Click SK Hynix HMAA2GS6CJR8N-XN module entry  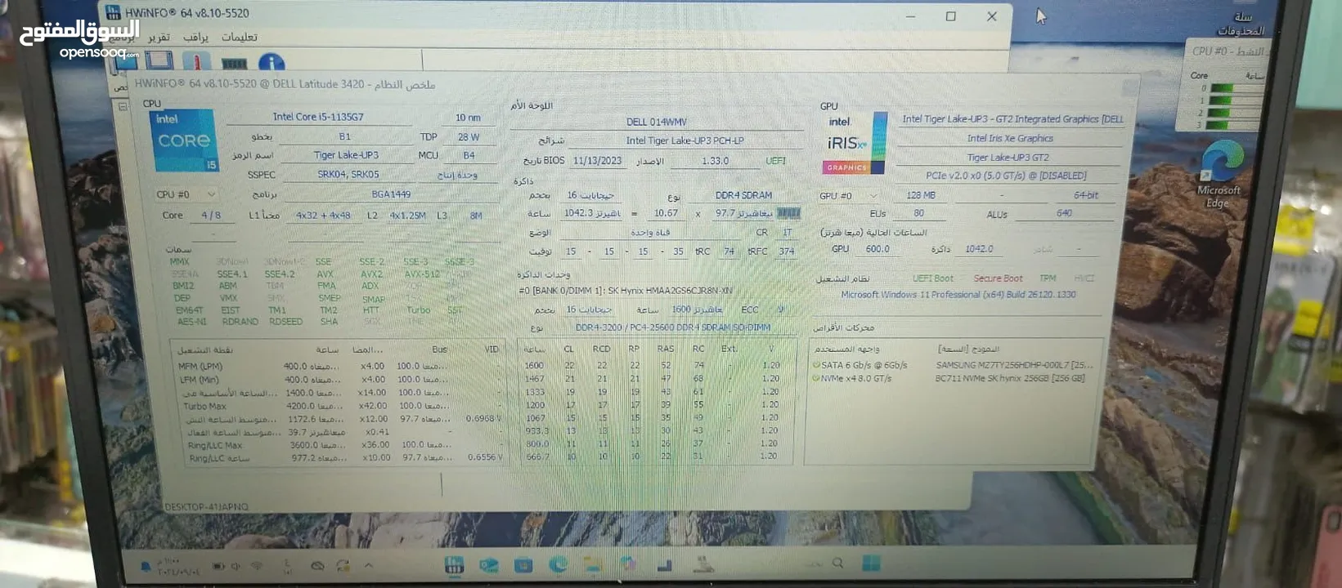(x=625, y=291)
